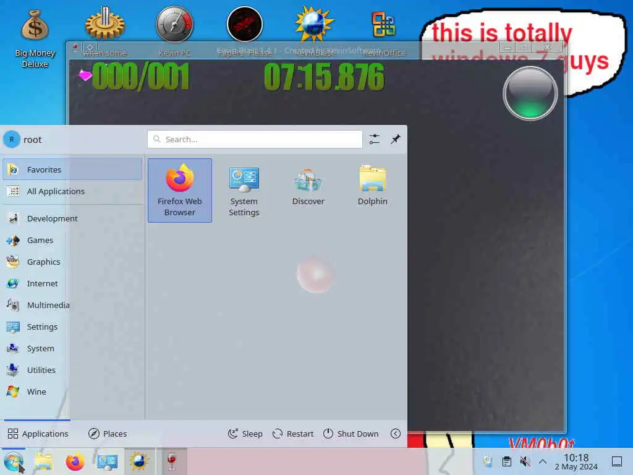Open the Big Money Deluxe desktop icon

(35, 39)
